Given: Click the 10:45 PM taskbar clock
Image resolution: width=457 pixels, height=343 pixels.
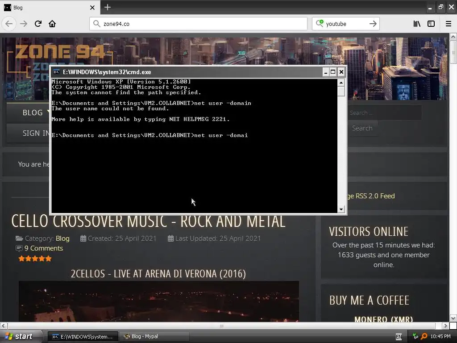Looking at the screenshot, I should click(440, 337).
